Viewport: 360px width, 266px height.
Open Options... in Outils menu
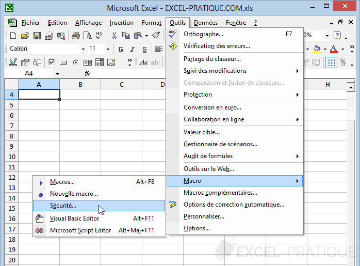click(x=235, y=228)
